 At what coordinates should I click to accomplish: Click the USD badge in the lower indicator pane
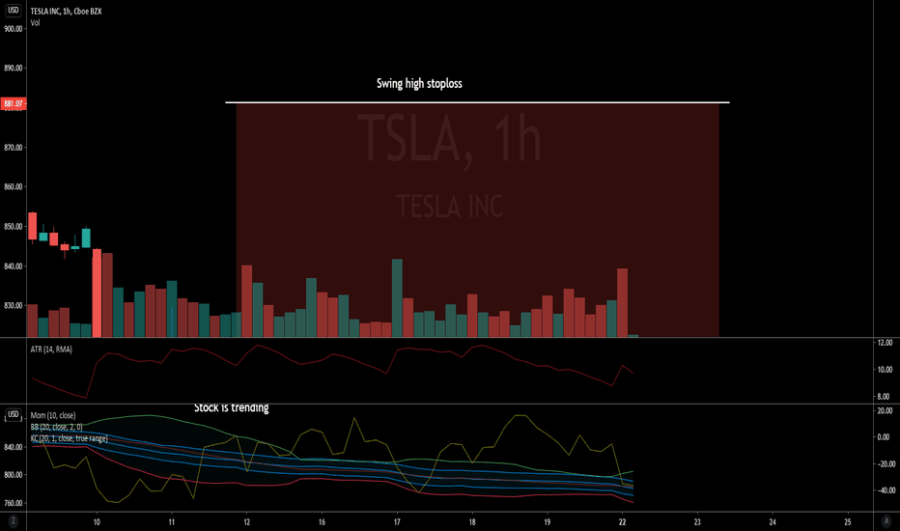(x=14, y=414)
